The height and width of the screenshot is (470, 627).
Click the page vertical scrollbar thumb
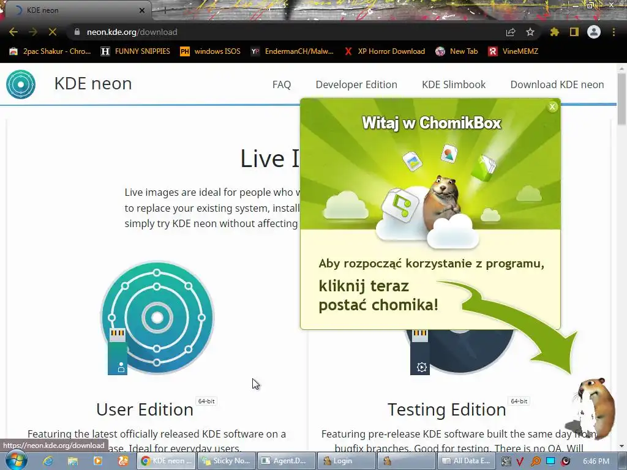[x=621, y=99]
